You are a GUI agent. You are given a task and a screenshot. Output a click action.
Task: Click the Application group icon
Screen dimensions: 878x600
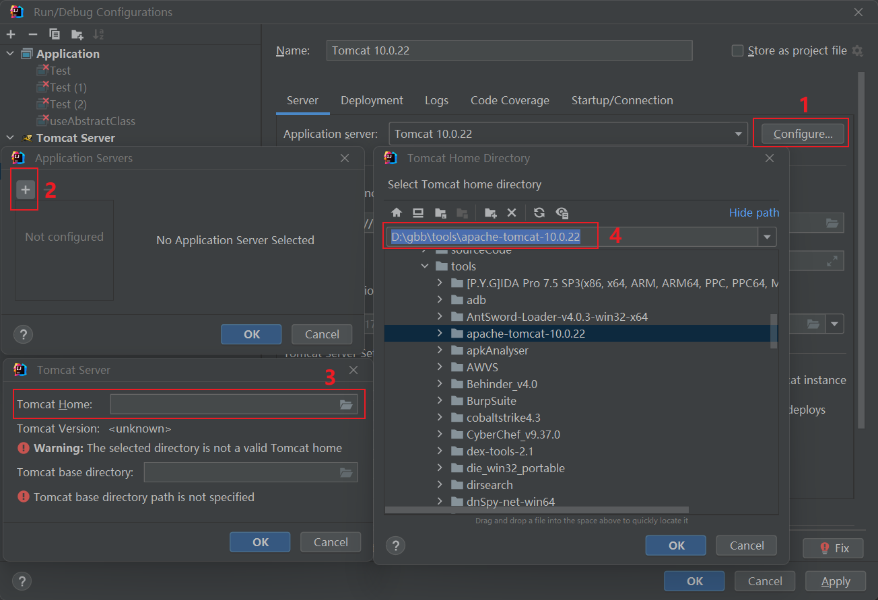coord(27,54)
